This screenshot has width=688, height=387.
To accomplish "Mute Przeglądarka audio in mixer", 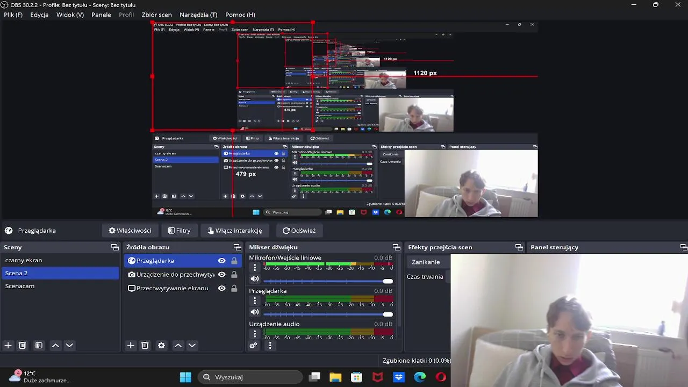I will point(255,312).
